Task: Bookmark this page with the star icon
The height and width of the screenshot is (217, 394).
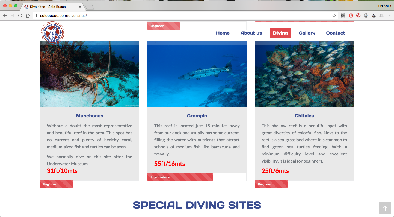Action: pyautogui.click(x=334, y=16)
